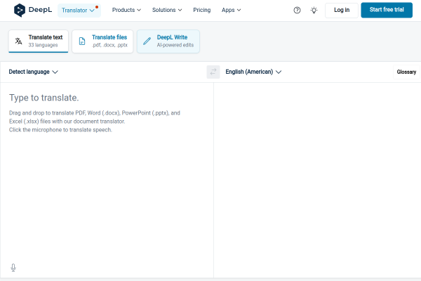Screen dimensions: 421x281
Task: Select the Translate text tab
Action: pos(39,41)
